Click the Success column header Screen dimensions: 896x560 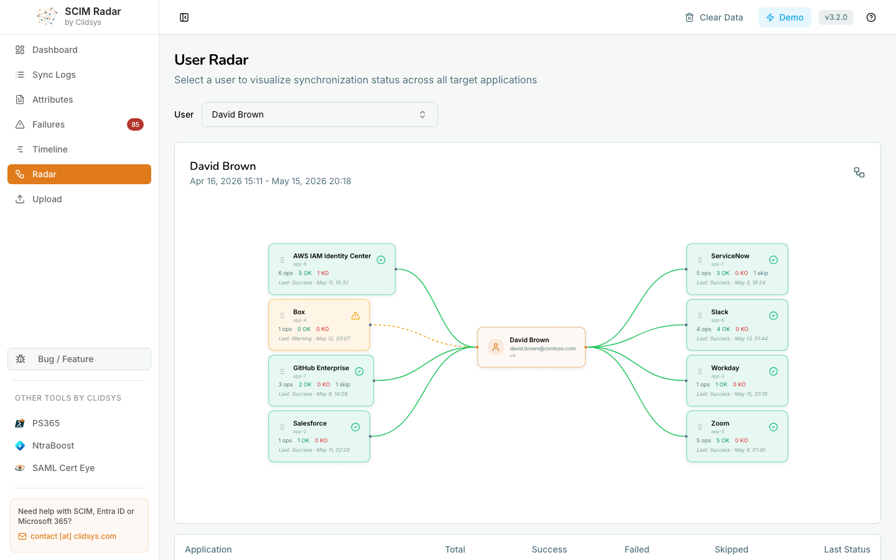click(549, 549)
